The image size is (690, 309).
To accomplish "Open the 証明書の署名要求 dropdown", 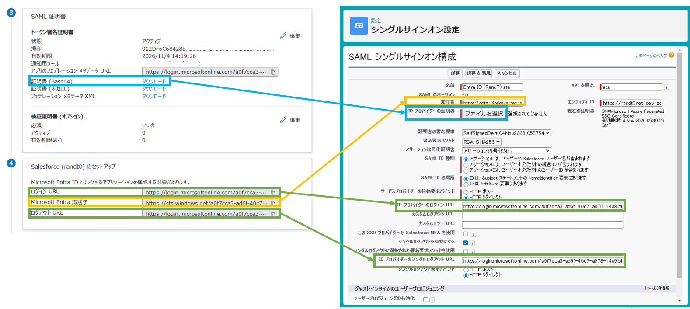I will click(506, 133).
